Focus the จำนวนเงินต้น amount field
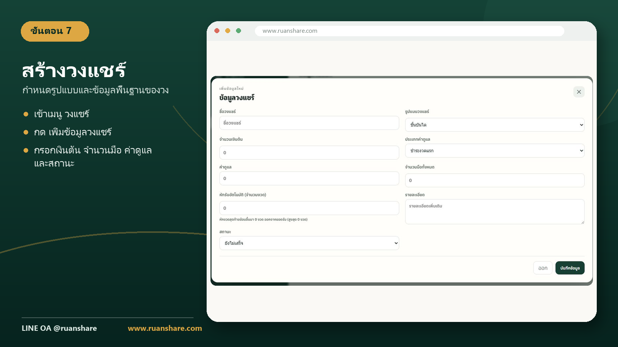Image resolution: width=618 pixels, height=347 pixels. pos(309,153)
